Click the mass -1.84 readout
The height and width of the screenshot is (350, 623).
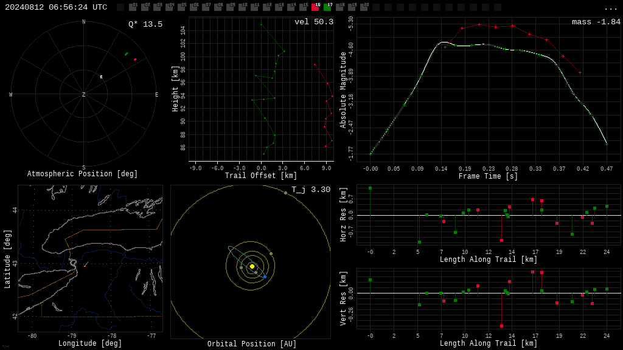pos(596,22)
